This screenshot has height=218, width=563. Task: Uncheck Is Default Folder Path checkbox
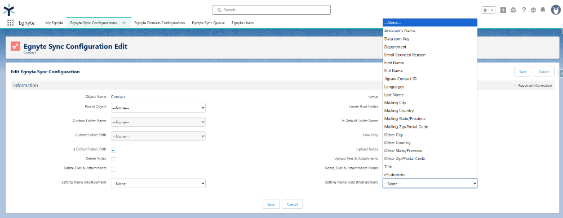tap(113, 150)
